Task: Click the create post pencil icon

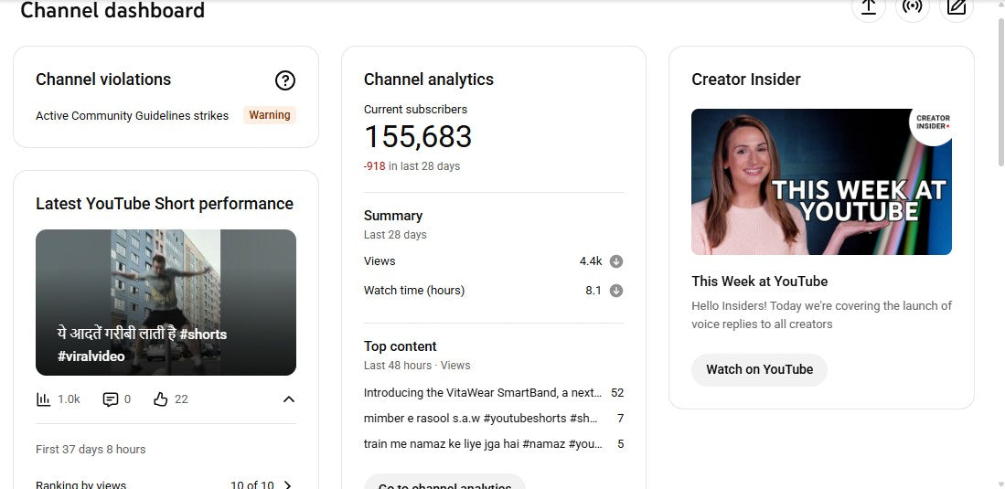Action: click(x=957, y=7)
